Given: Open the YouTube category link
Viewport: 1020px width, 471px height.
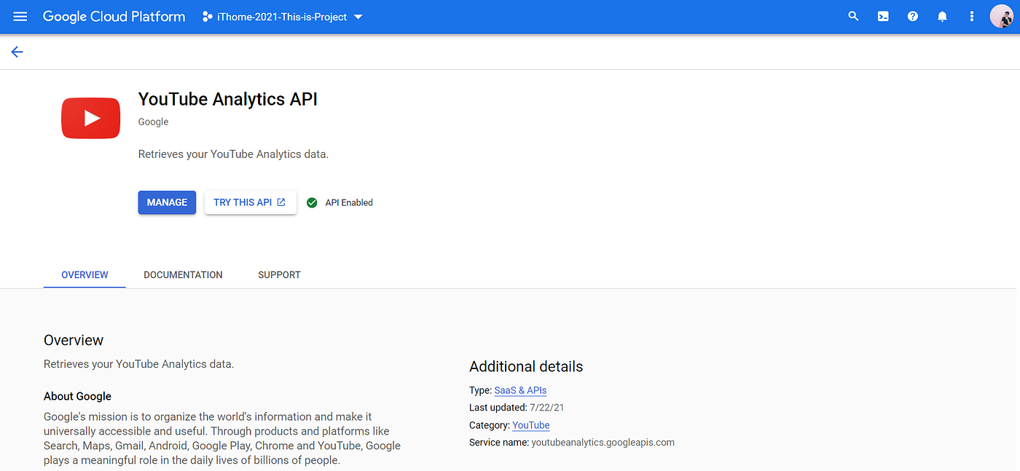Looking at the screenshot, I should pos(531,425).
